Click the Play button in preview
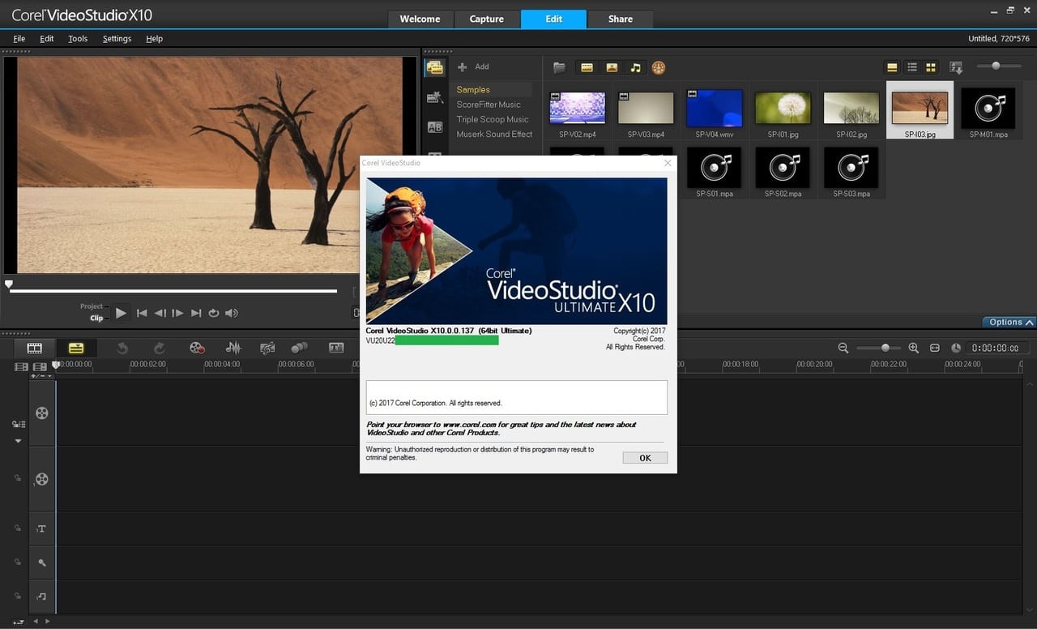1037x629 pixels. (x=121, y=313)
